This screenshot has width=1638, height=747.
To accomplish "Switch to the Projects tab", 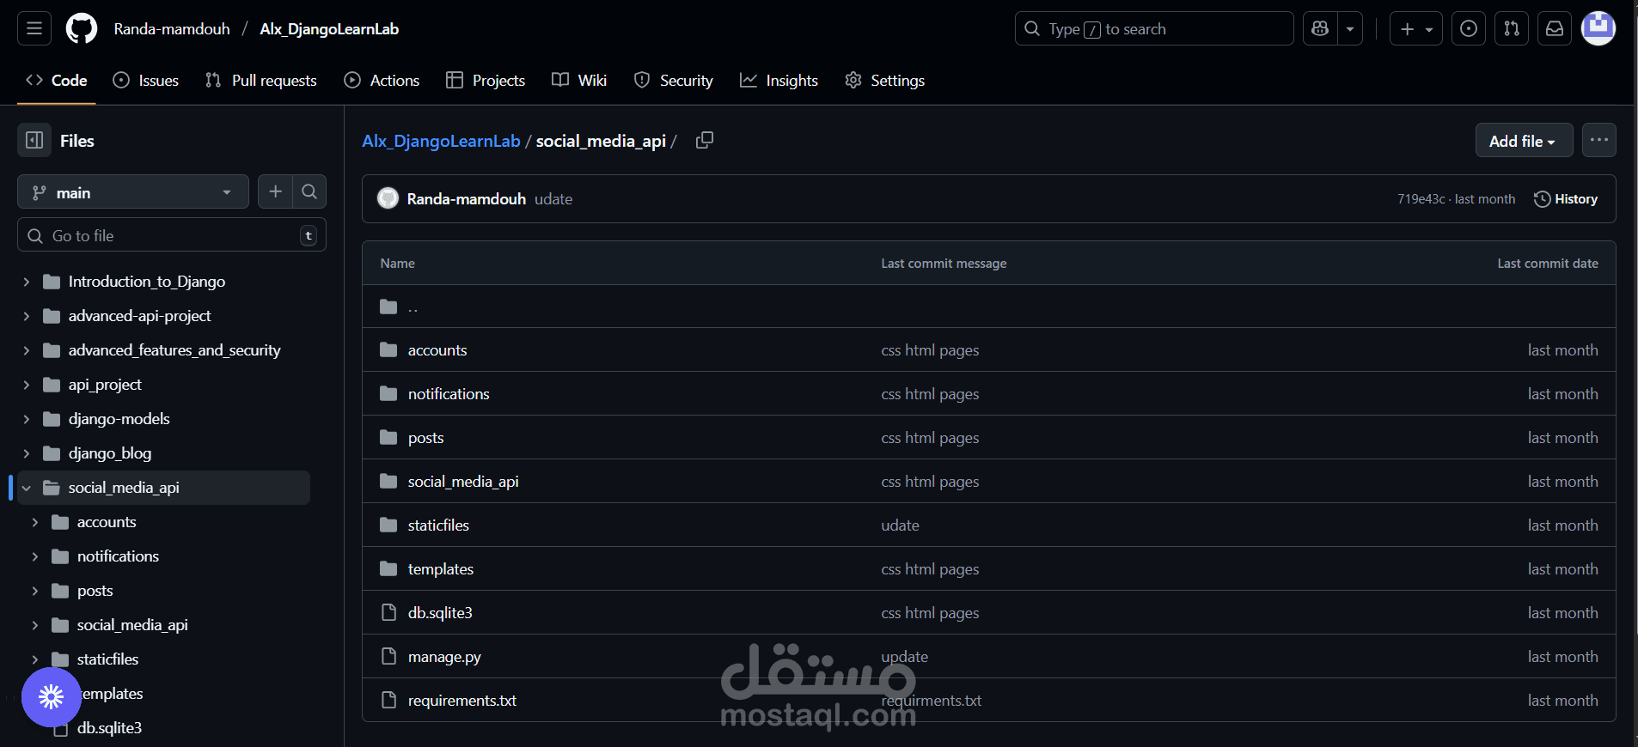I will [x=486, y=81].
